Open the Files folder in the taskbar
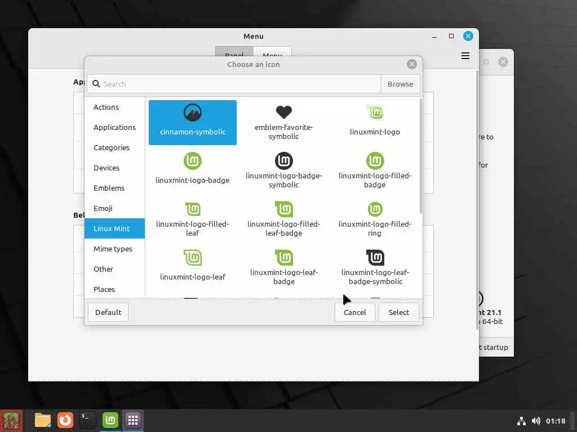 (x=43, y=420)
